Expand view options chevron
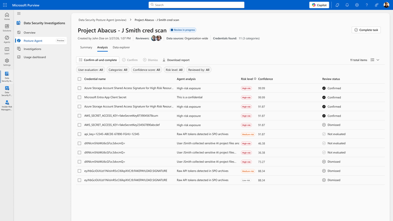The image size is (393, 221). pyautogui.click(x=378, y=60)
